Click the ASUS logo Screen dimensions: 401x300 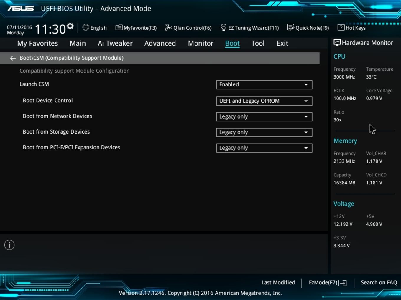pos(21,9)
